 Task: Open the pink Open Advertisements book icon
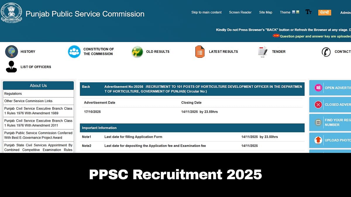click(x=318, y=88)
